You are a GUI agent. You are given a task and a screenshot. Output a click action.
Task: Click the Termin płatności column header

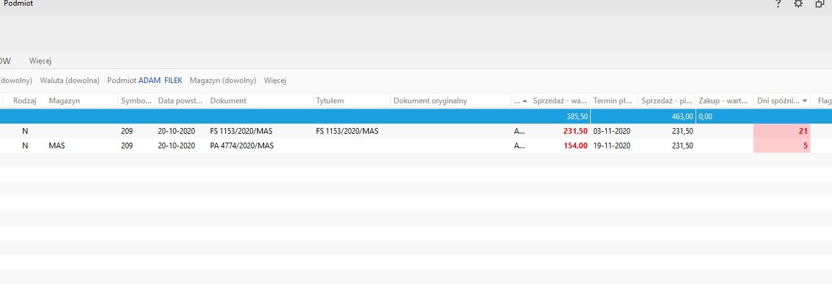(612, 101)
